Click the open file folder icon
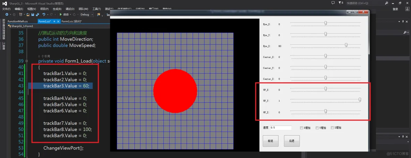 [x=28, y=15]
